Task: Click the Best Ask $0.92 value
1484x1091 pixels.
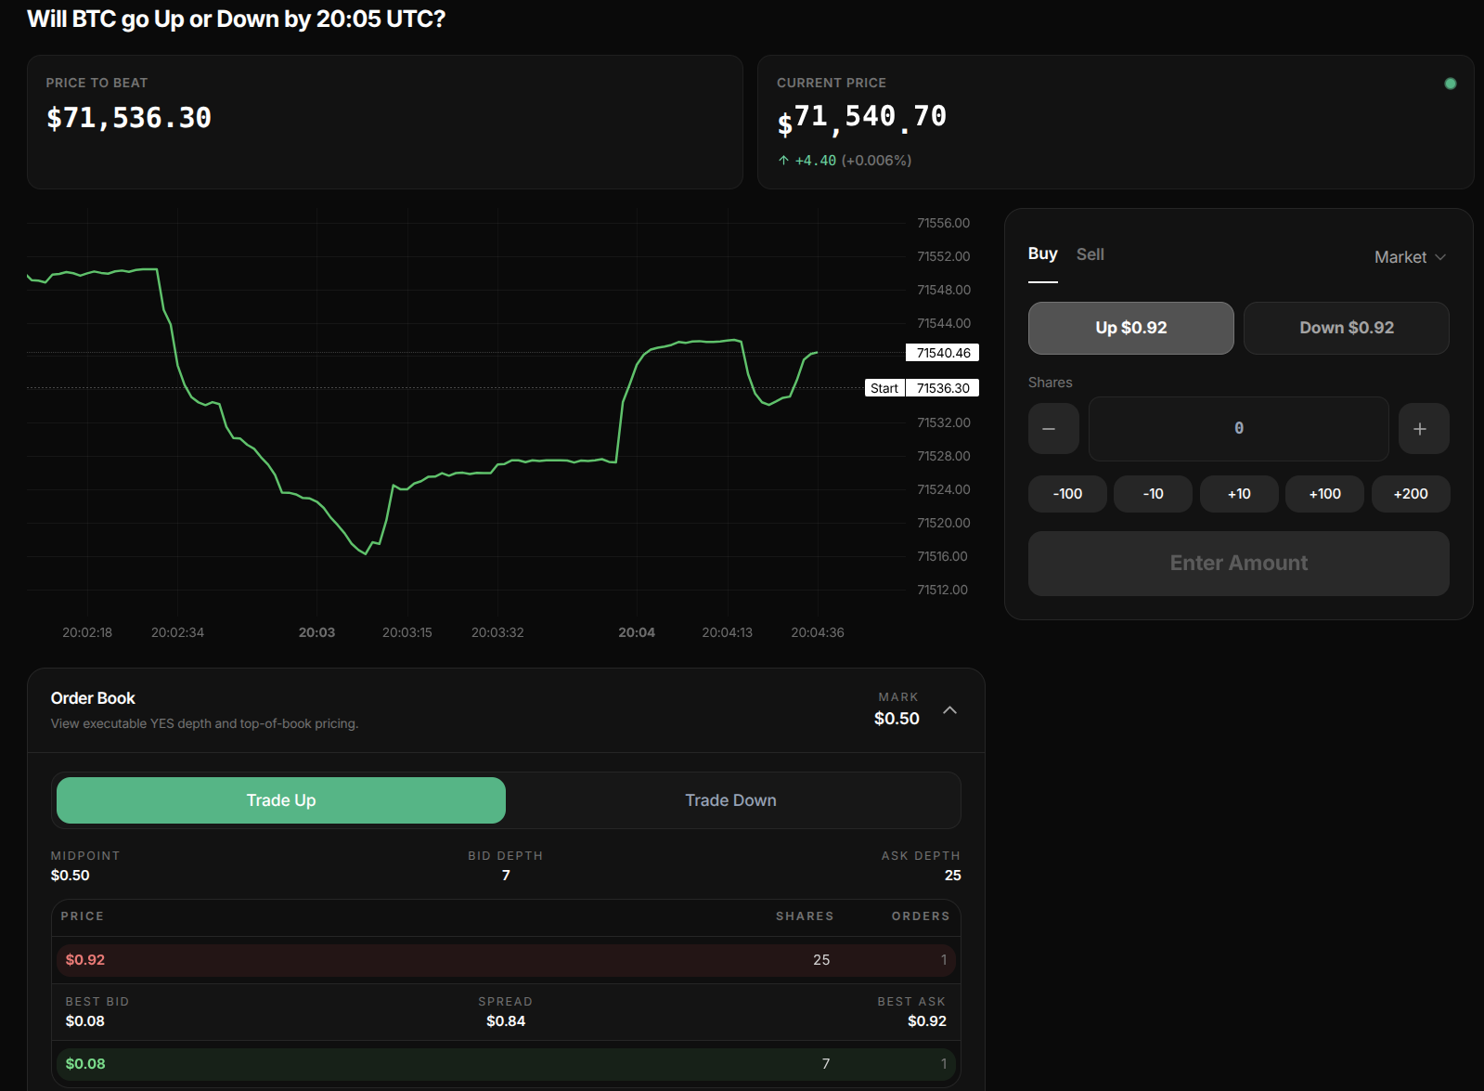Action: point(927,1021)
